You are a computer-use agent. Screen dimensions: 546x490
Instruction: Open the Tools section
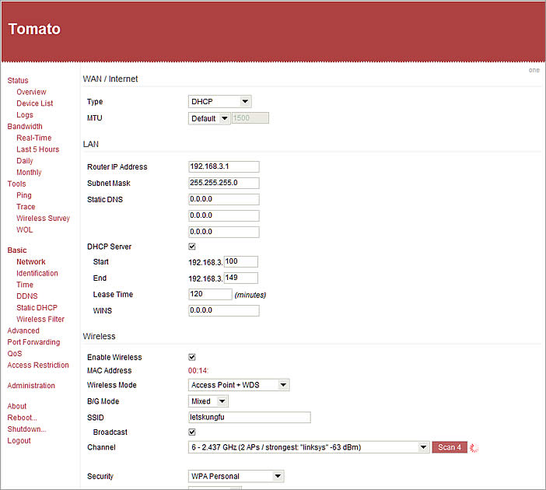point(16,184)
